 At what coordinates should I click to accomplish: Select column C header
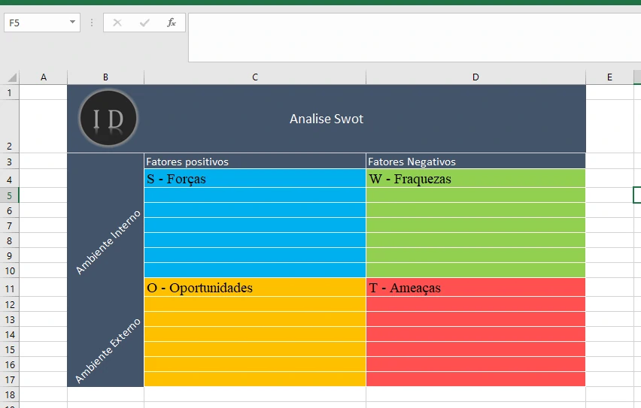coord(255,77)
